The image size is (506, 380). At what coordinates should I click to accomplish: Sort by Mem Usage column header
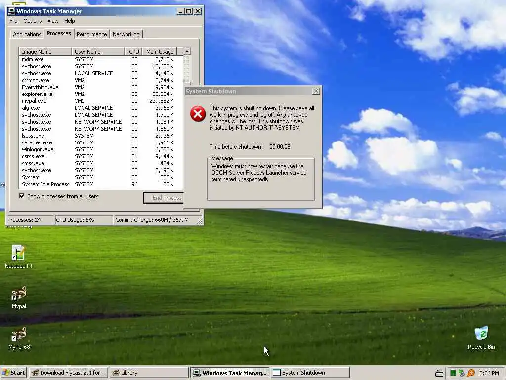(160, 51)
